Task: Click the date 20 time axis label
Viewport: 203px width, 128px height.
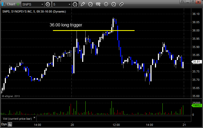Action: [72, 125]
